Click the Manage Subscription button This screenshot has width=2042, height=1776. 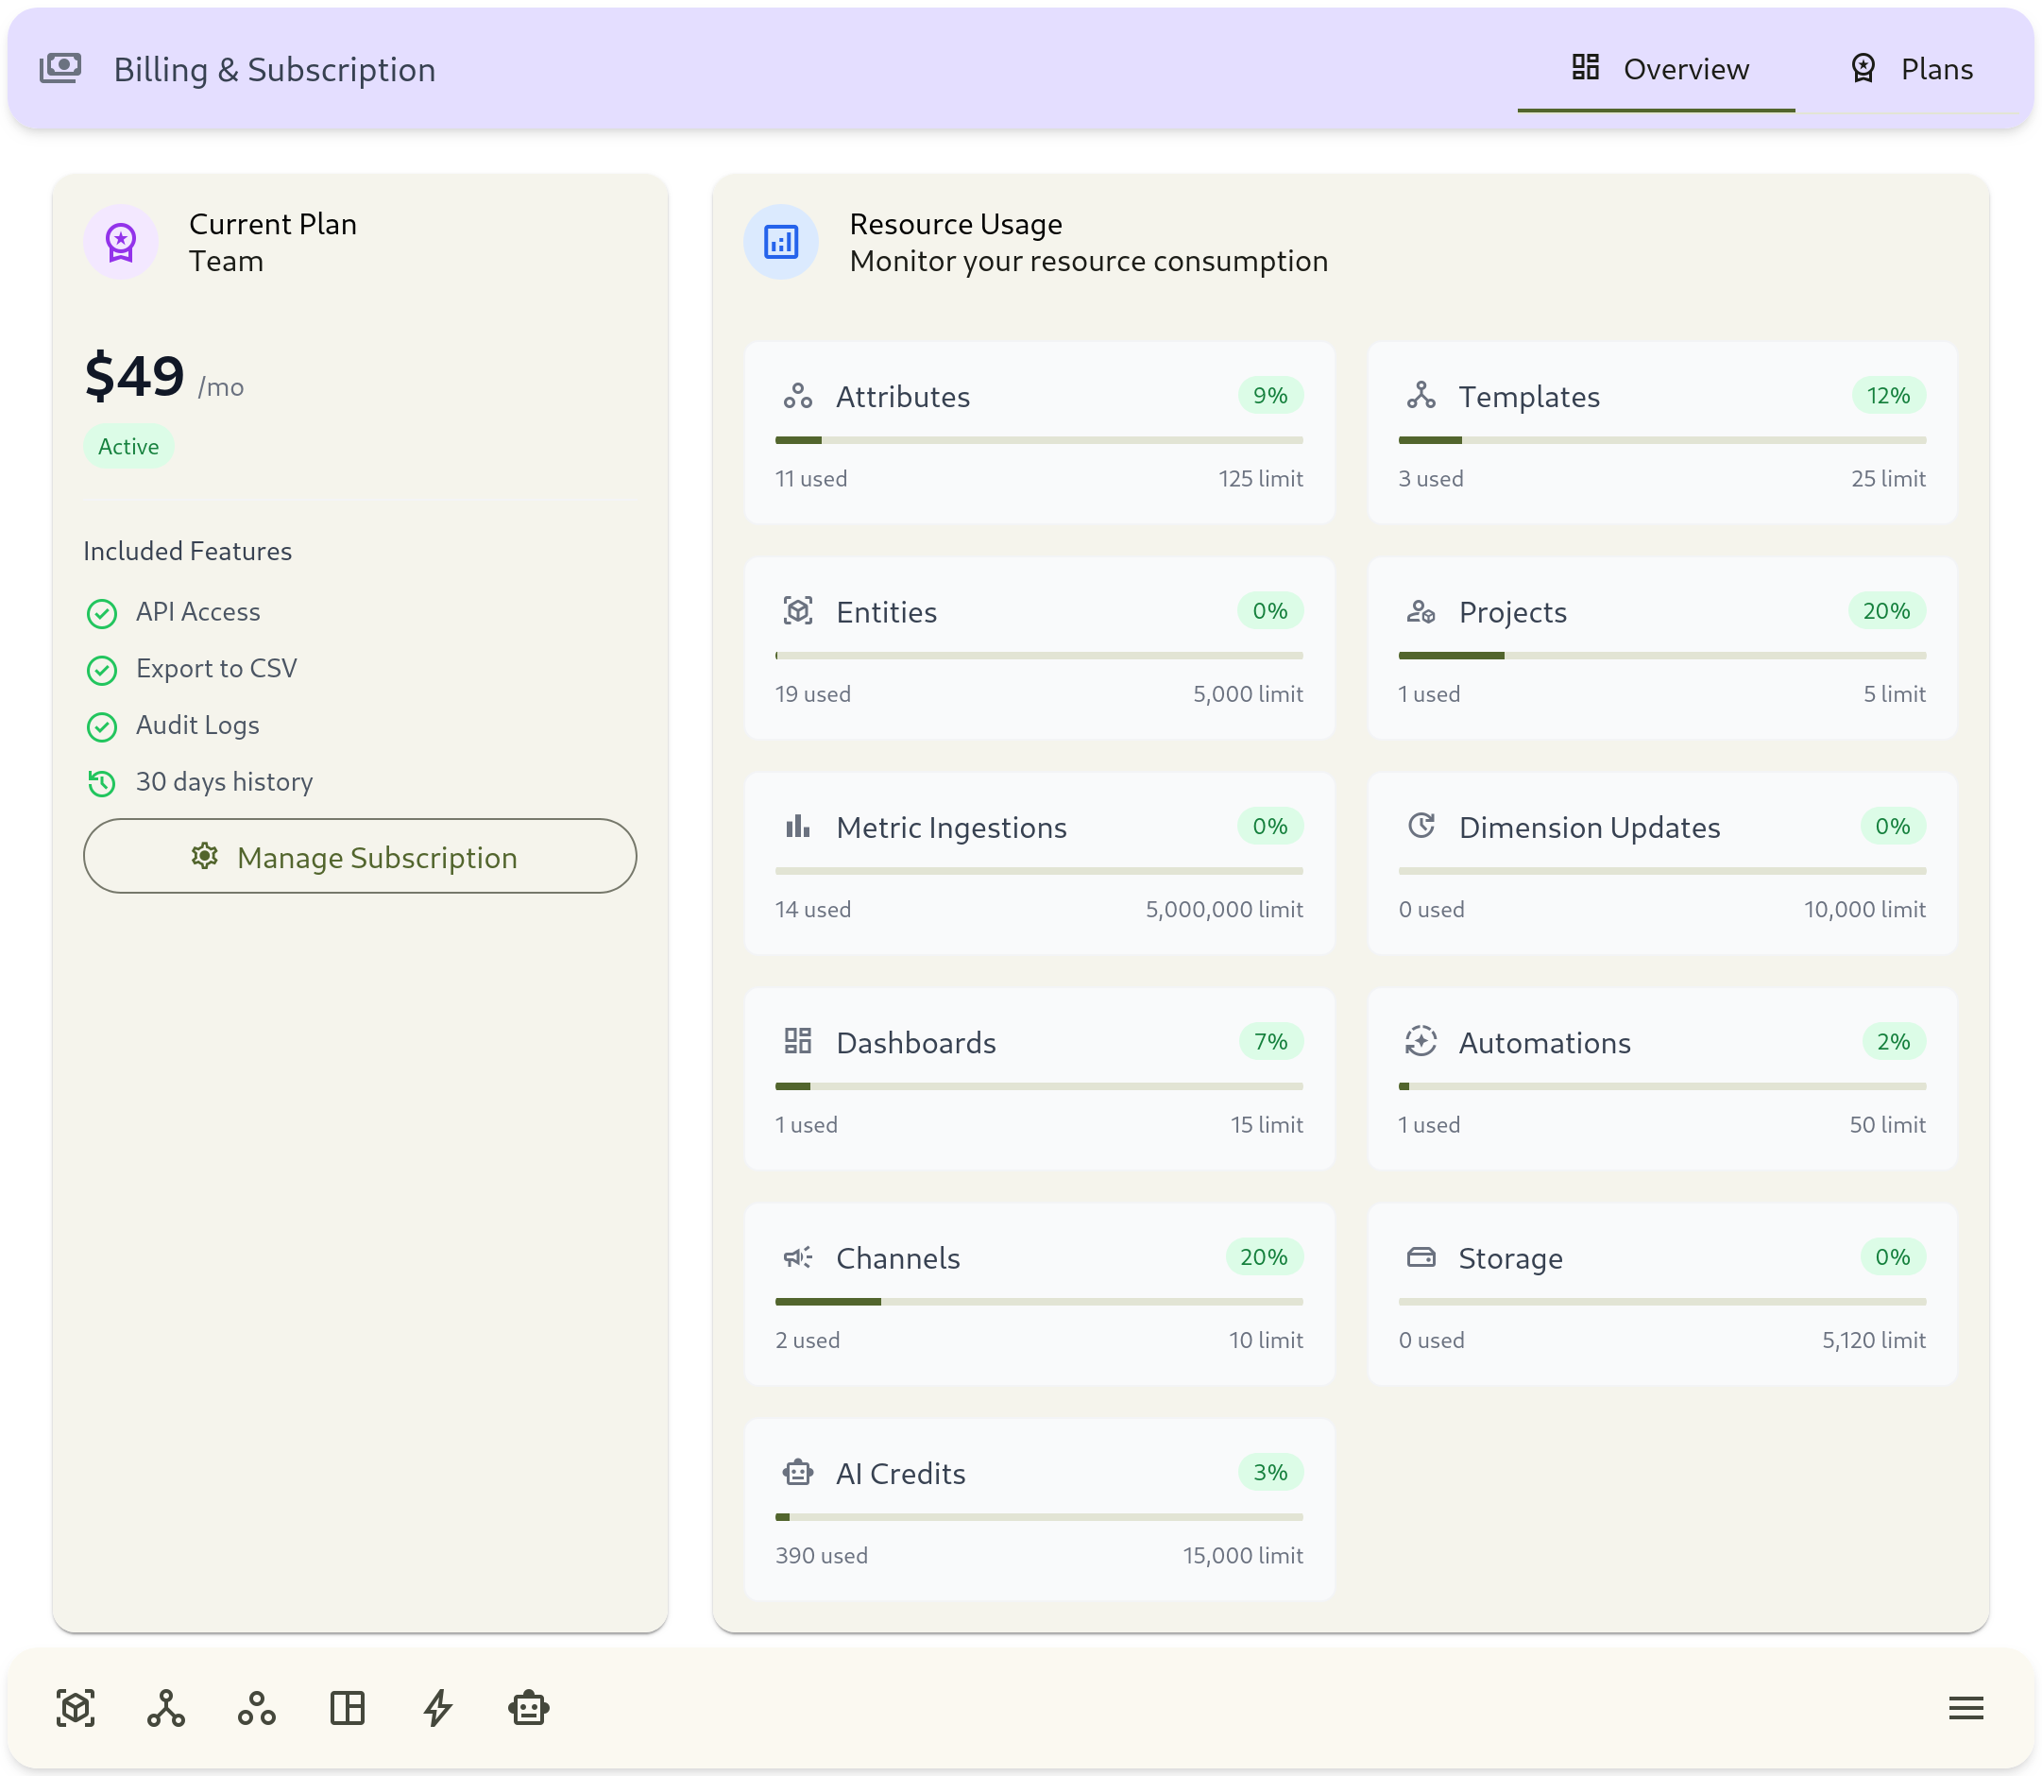pos(360,856)
